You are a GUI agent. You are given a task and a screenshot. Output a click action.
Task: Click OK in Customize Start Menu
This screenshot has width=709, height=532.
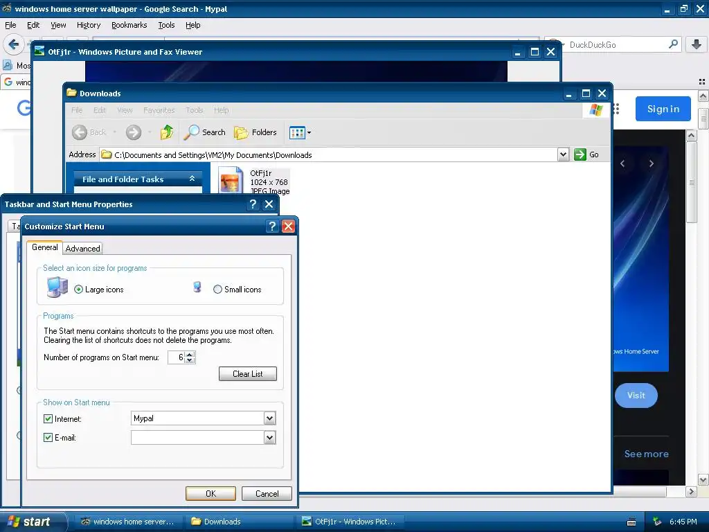click(x=210, y=493)
